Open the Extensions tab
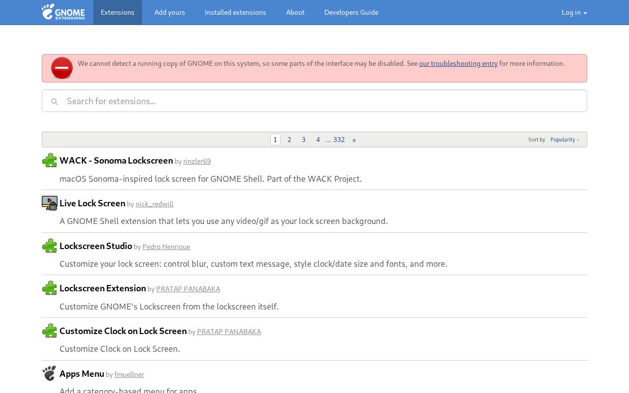 point(117,12)
